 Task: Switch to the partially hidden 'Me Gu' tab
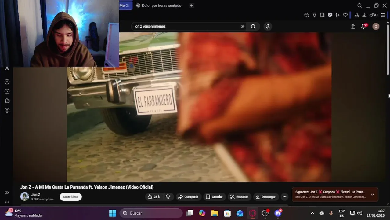pyautogui.click(x=125, y=5)
